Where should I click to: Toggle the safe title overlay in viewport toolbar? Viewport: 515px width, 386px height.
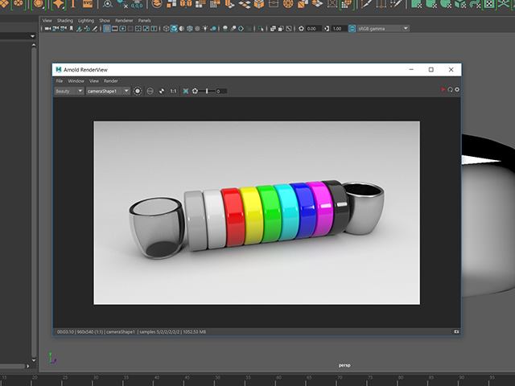point(154,29)
